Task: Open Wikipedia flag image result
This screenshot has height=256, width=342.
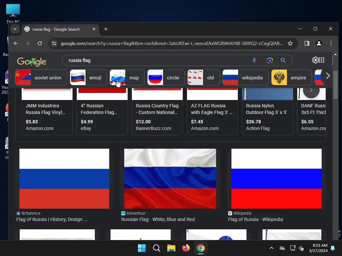Action: point(276,179)
